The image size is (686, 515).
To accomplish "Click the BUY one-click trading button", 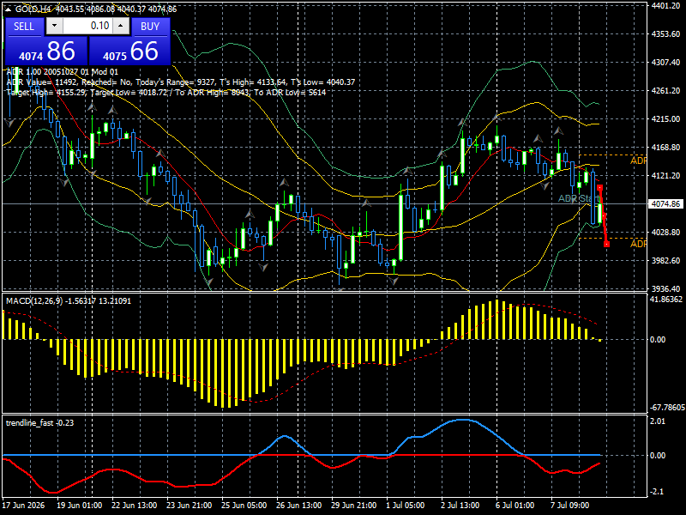I will [150, 27].
